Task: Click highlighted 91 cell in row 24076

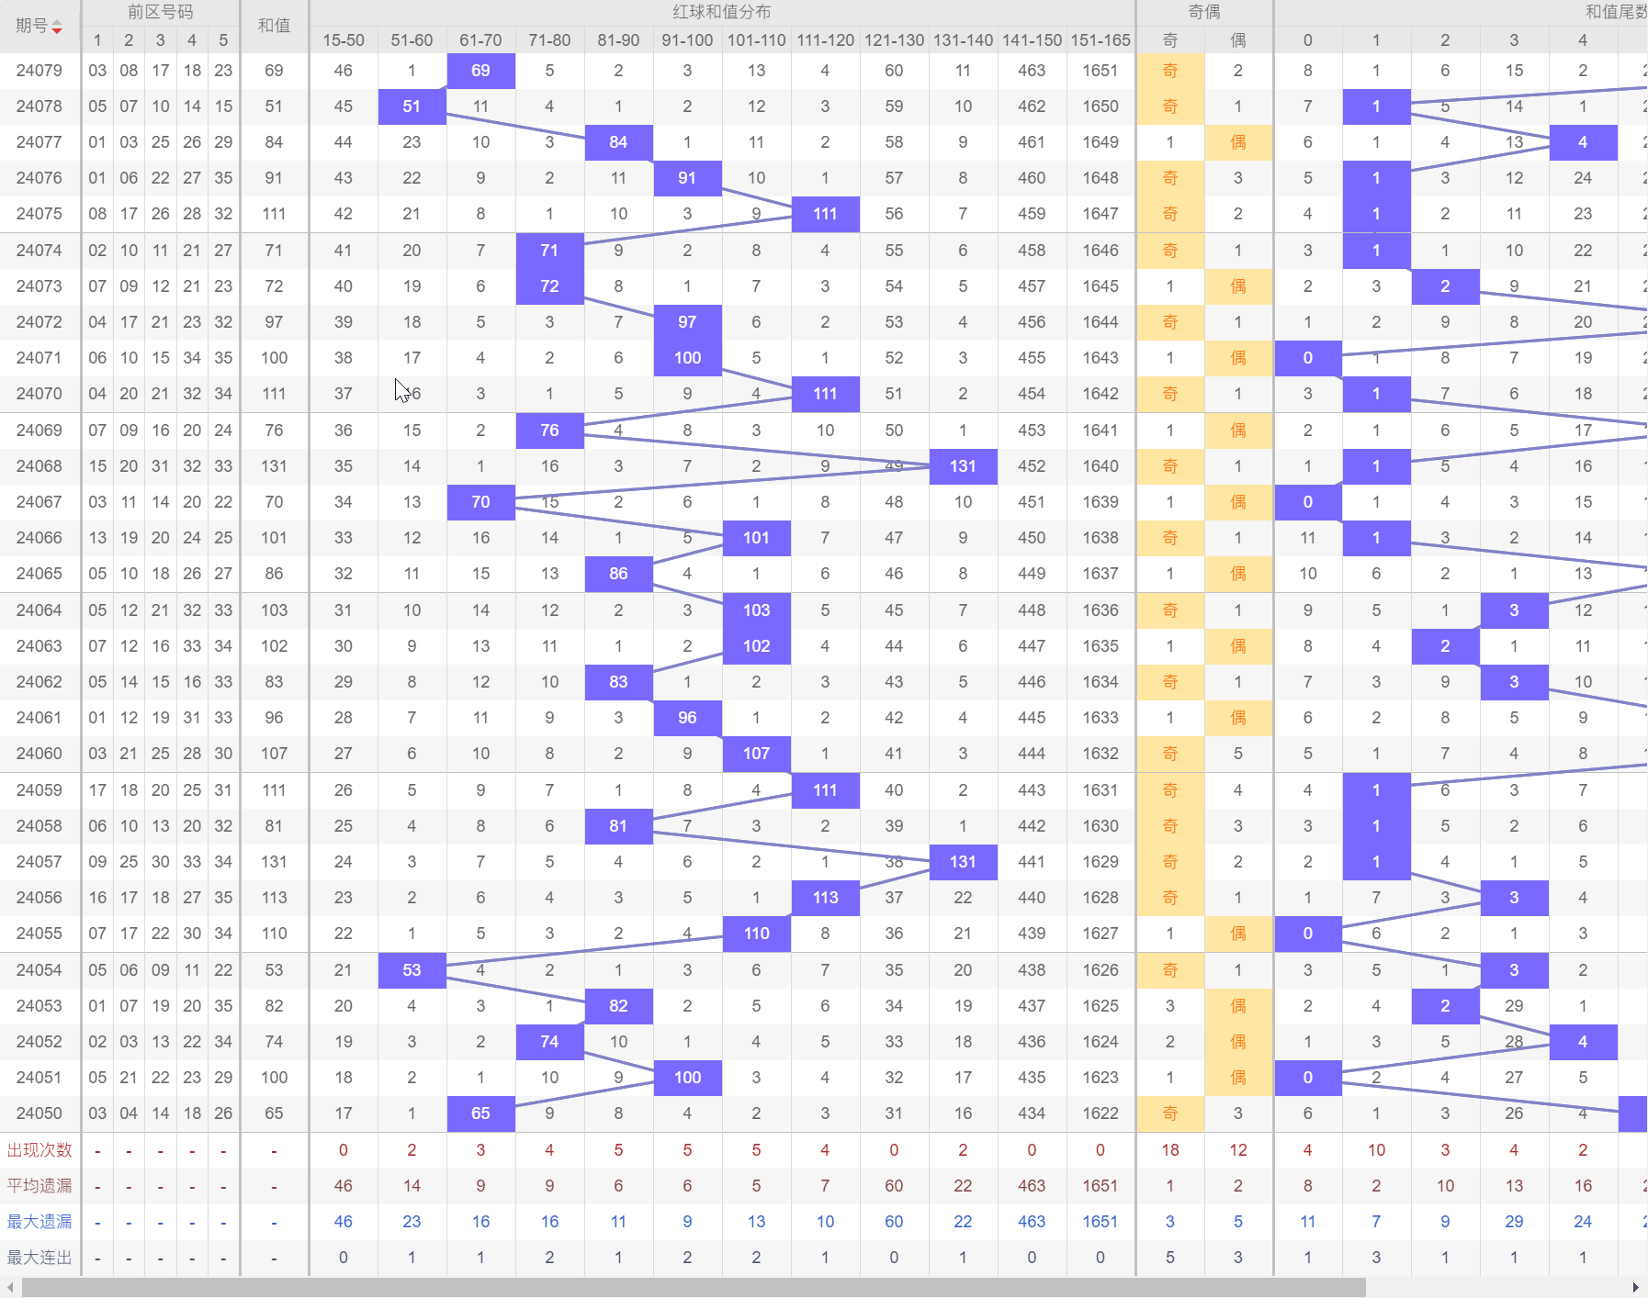Action: [687, 178]
